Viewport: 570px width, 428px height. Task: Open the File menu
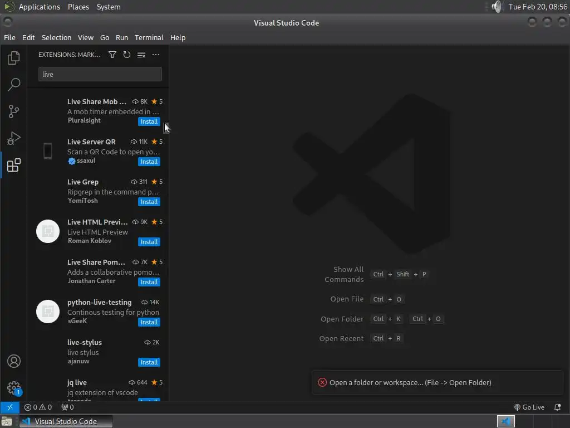click(9, 37)
